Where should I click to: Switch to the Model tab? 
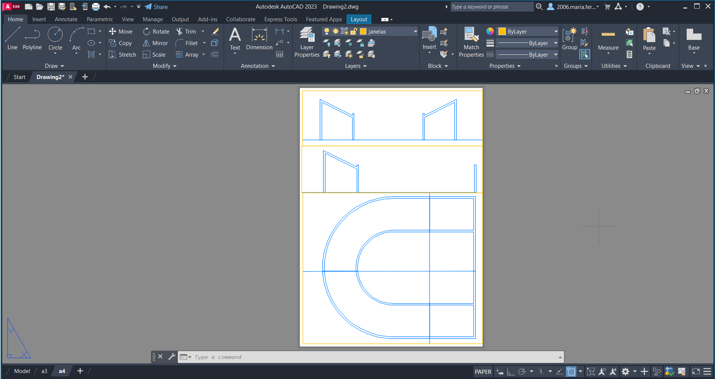coord(22,371)
